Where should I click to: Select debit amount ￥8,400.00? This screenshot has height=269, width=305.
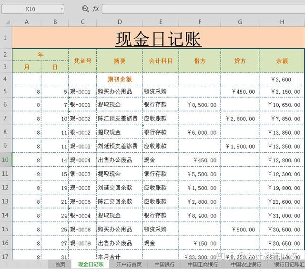[200, 215]
